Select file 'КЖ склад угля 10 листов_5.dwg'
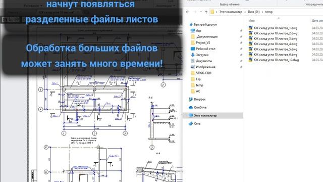The width and height of the screenshot is (323, 182). [275, 50]
